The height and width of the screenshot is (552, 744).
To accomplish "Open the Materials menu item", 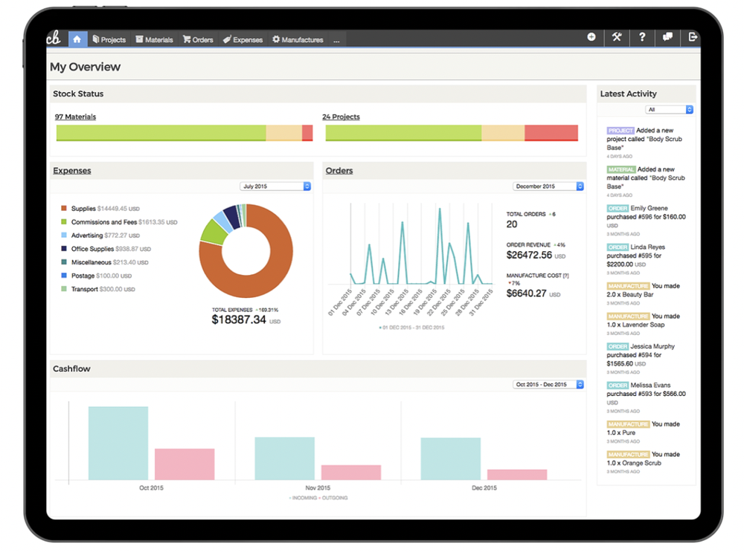I will tap(154, 40).
